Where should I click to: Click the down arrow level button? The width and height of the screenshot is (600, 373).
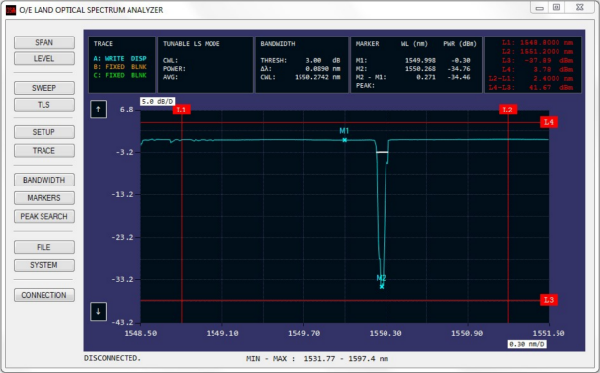[98, 311]
